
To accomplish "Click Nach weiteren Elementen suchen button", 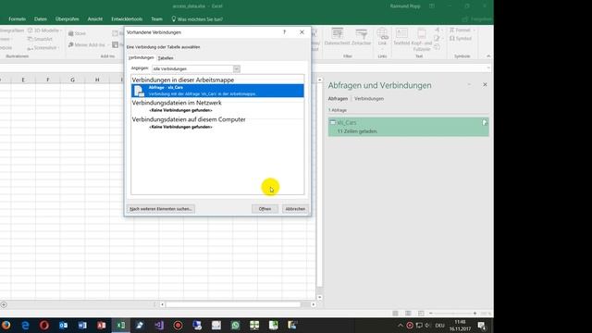I will 161,209.
